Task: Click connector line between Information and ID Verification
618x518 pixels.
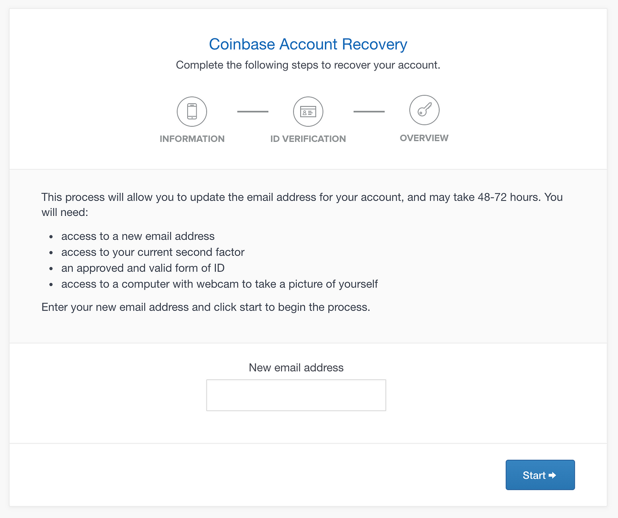Action: (253, 112)
